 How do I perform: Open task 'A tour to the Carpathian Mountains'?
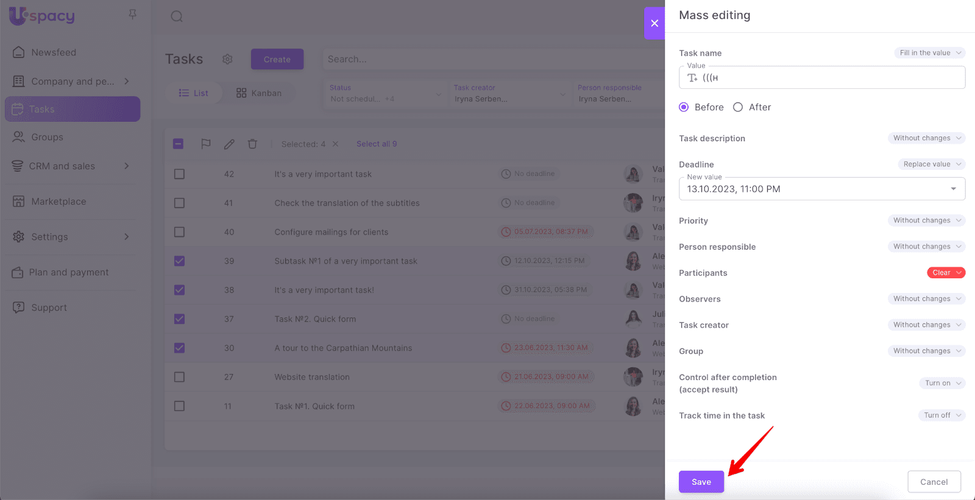(343, 348)
